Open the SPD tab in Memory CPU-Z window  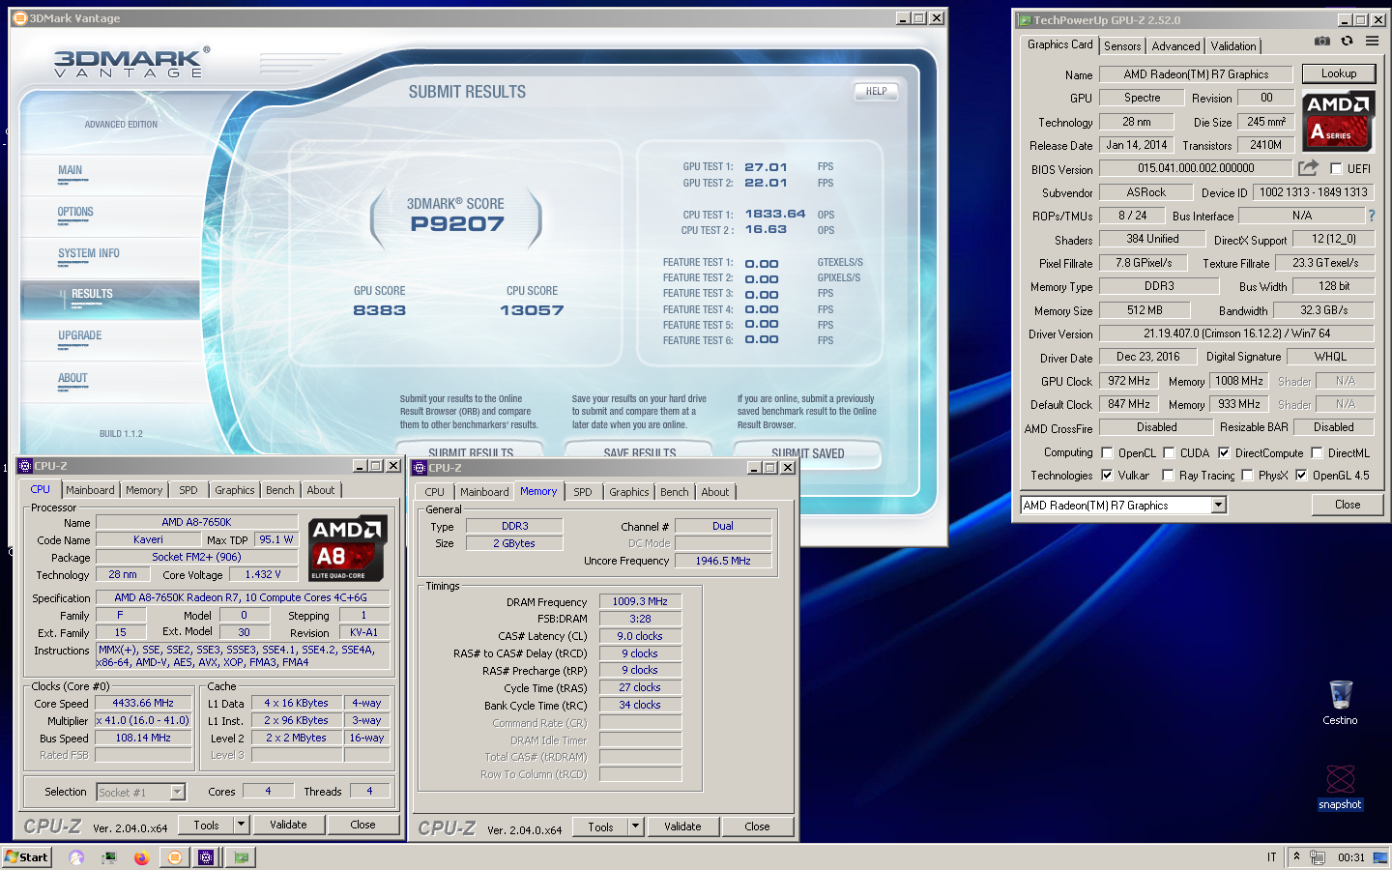pos(583,492)
